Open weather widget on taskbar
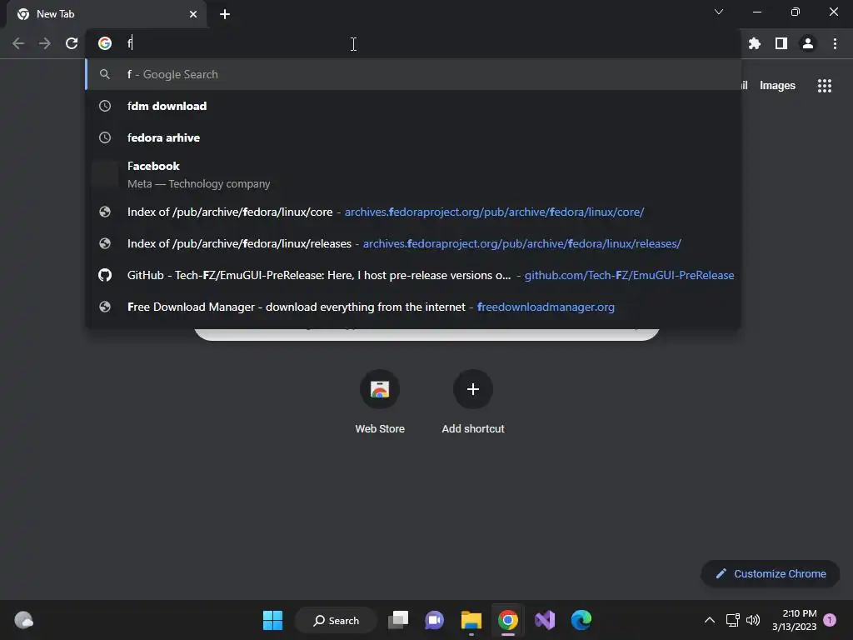853x640 pixels. (x=24, y=620)
